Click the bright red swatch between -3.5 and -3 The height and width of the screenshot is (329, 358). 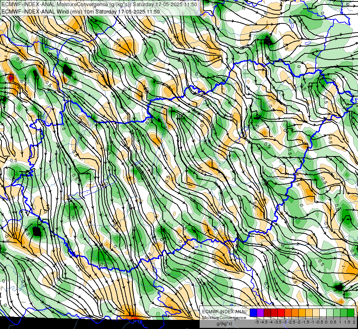[x=281, y=313]
